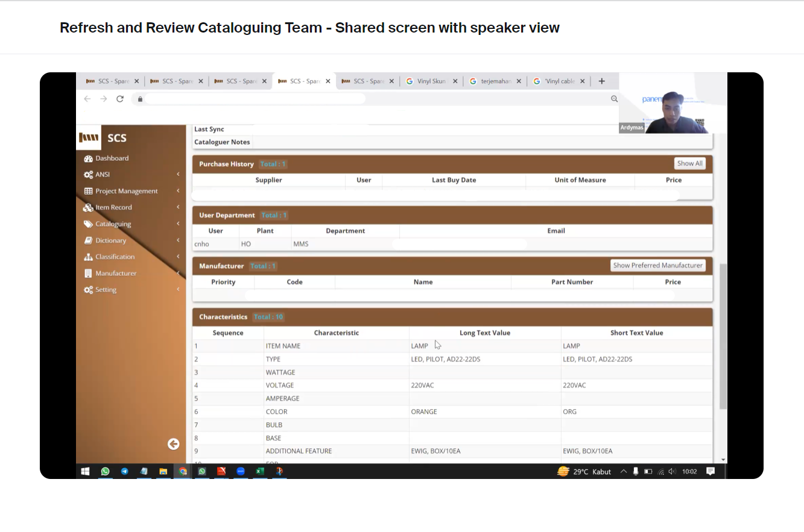Image resolution: width=804 pixels, height=532 pixels.
Task: Launch Excel from the taskbar
Action: coord(260,471)
